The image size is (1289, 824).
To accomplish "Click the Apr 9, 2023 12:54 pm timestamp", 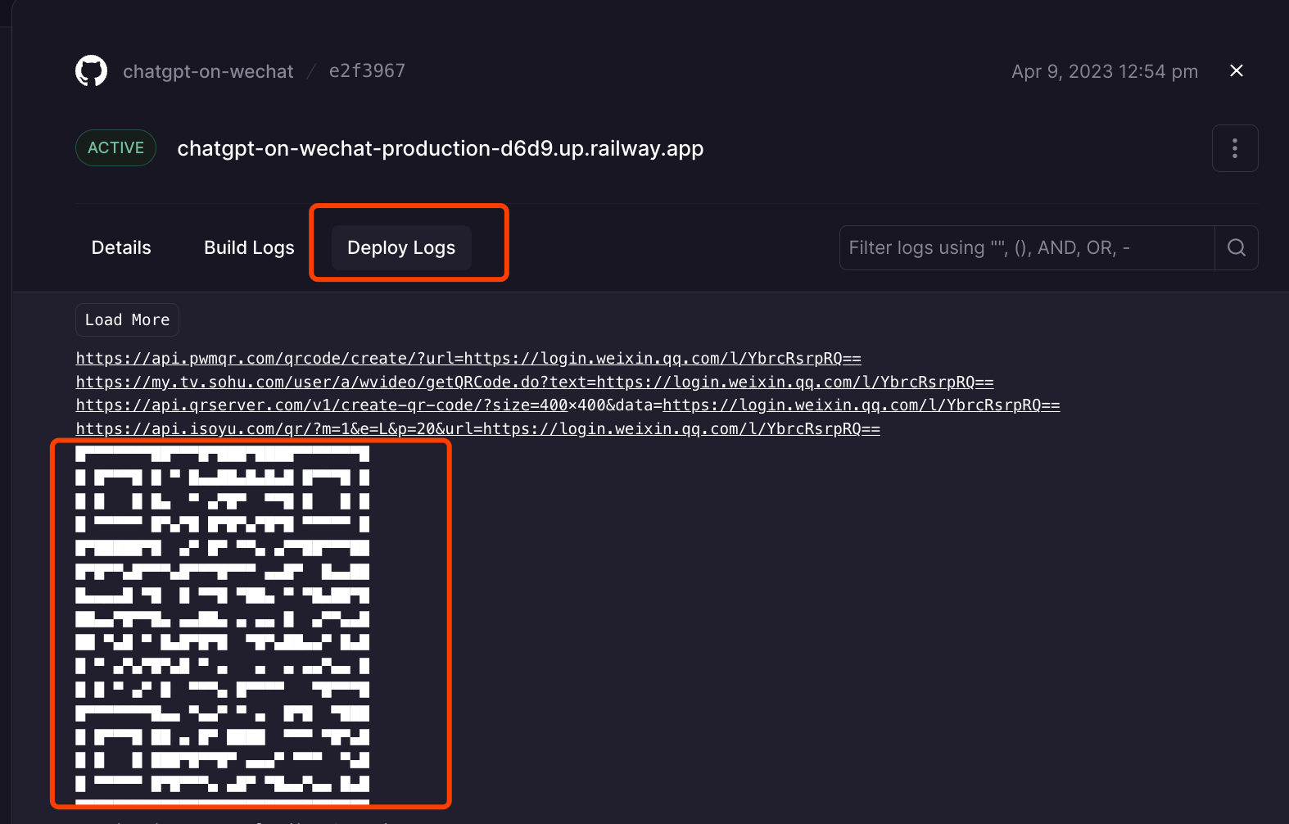I will pos(1105,71).
